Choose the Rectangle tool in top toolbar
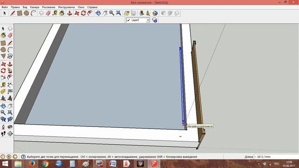299x168 pixels. [x=20, y=13]
